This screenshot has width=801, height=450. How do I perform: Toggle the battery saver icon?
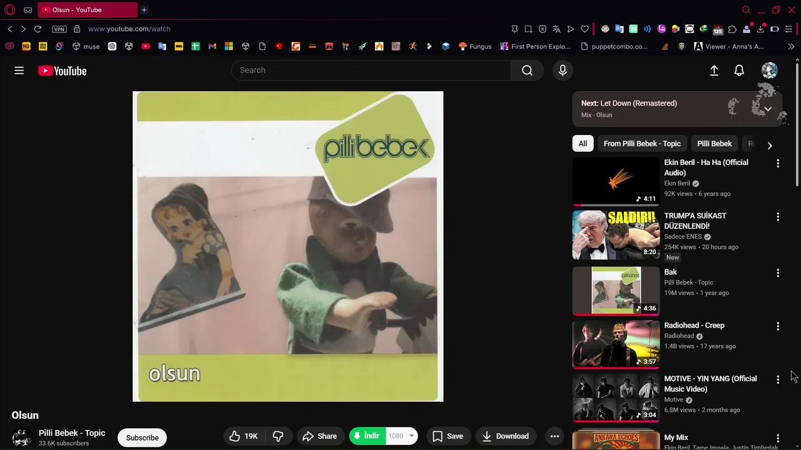[x=775, y=29]
